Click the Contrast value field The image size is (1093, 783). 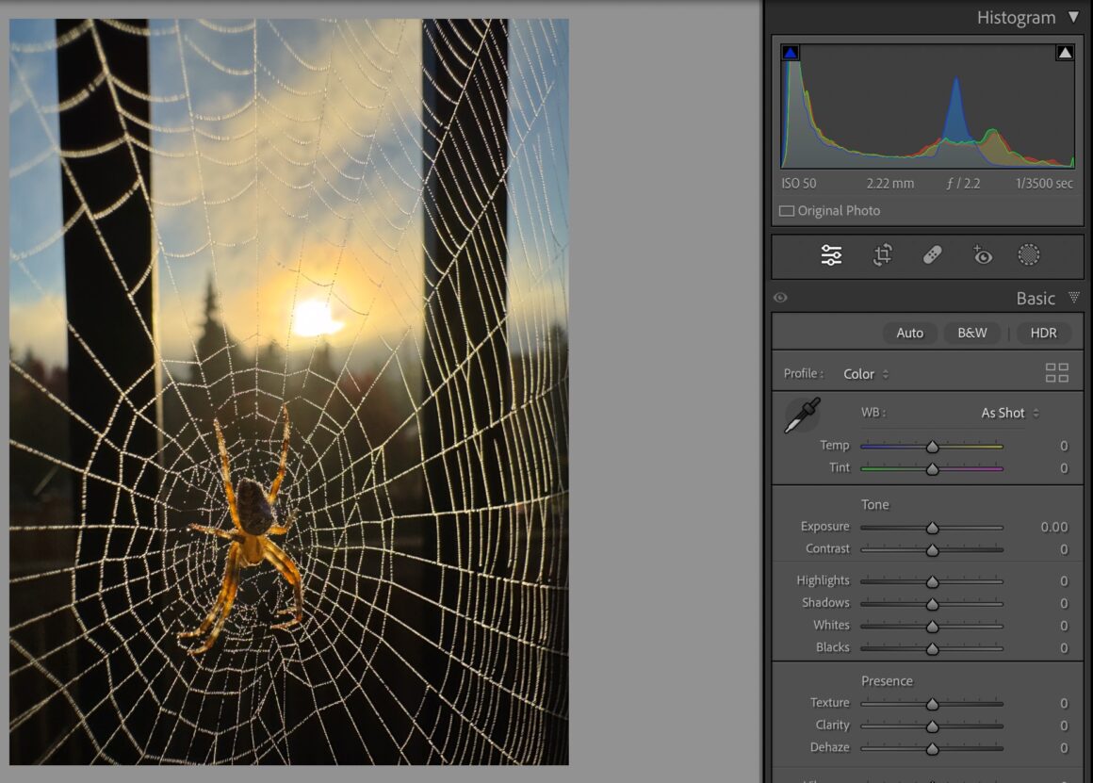1064,549
